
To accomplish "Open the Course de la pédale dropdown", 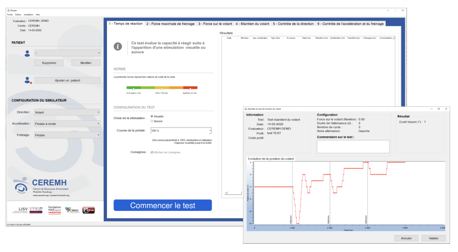I will (181, 130).
